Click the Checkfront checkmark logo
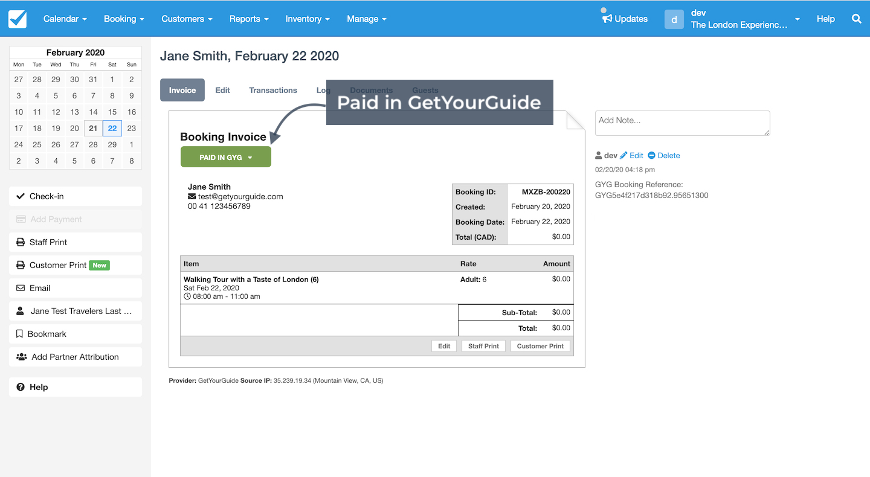The height and width of the screenshot is (477, 870). pos(18,19)
